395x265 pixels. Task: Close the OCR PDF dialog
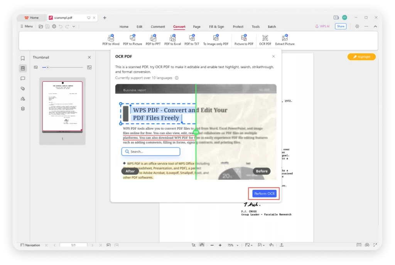[x=273, y=56]
